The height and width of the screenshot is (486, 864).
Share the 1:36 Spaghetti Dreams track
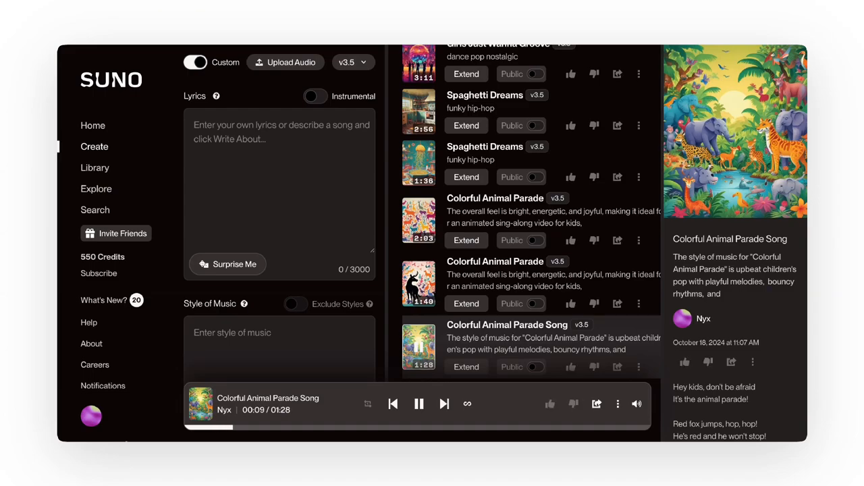tap(617, 177)
